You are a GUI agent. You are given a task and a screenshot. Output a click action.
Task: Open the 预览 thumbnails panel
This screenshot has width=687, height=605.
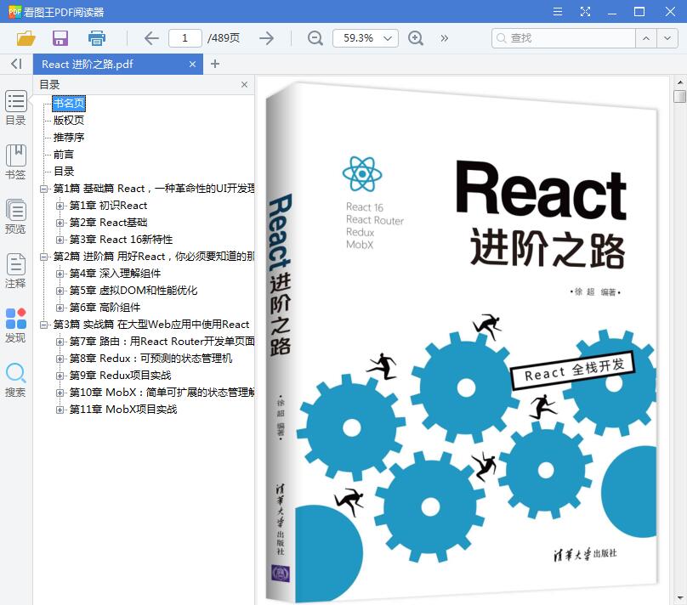click(16, 217)
